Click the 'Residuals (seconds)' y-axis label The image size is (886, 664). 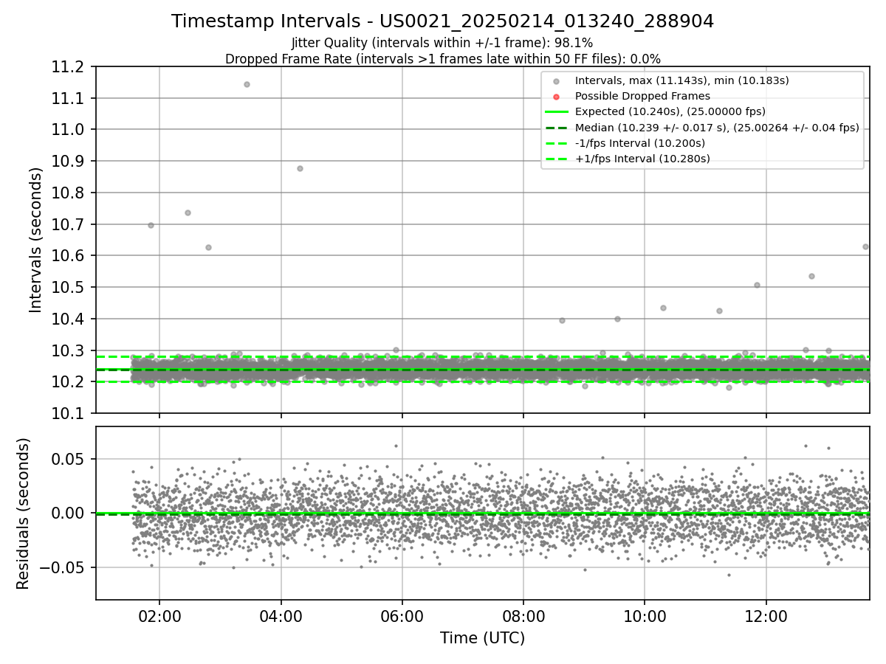[x=23, y=513]
